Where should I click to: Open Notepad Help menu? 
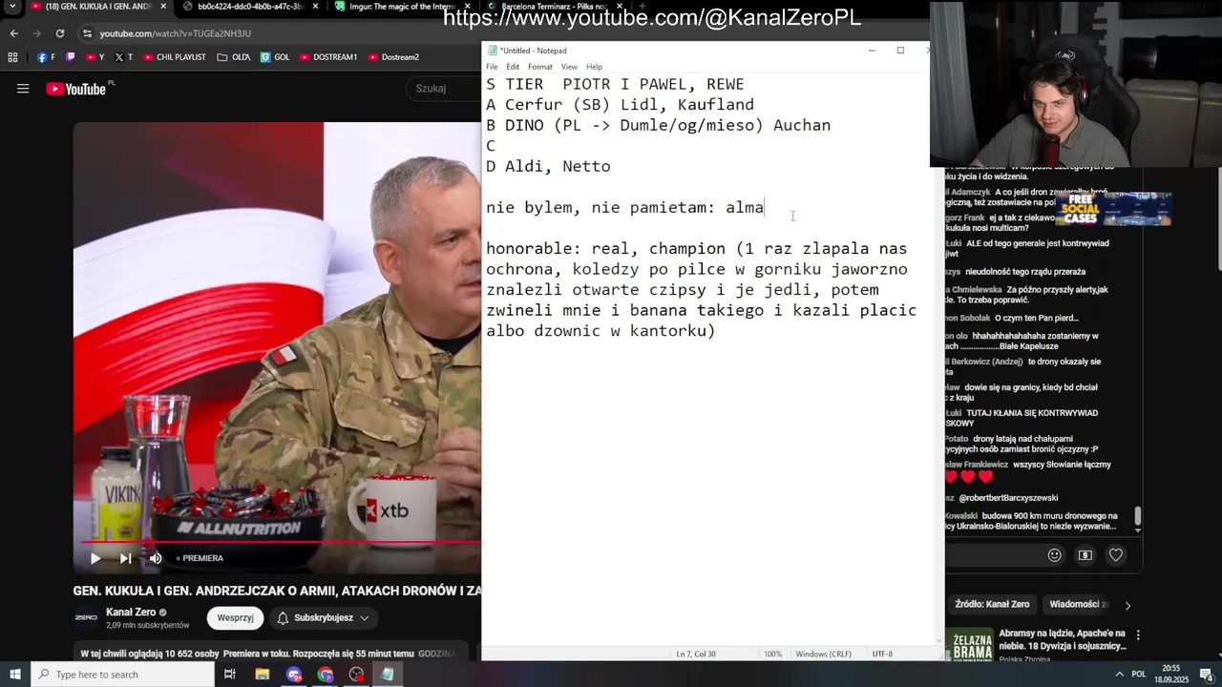click(594, 67)
